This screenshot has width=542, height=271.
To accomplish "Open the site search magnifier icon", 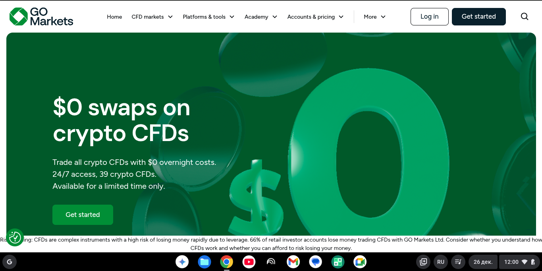I will pyautogui.click(x=525, y=17).
